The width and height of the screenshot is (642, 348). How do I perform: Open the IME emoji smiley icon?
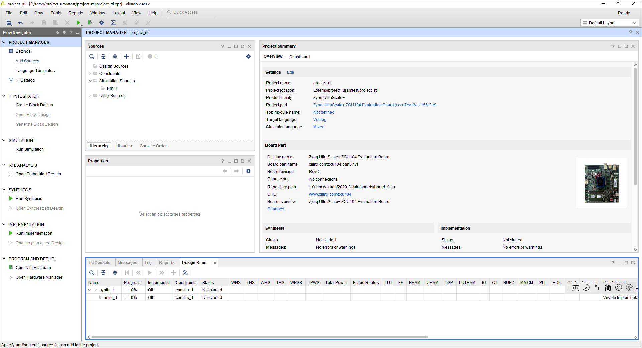tap(619, 287)
